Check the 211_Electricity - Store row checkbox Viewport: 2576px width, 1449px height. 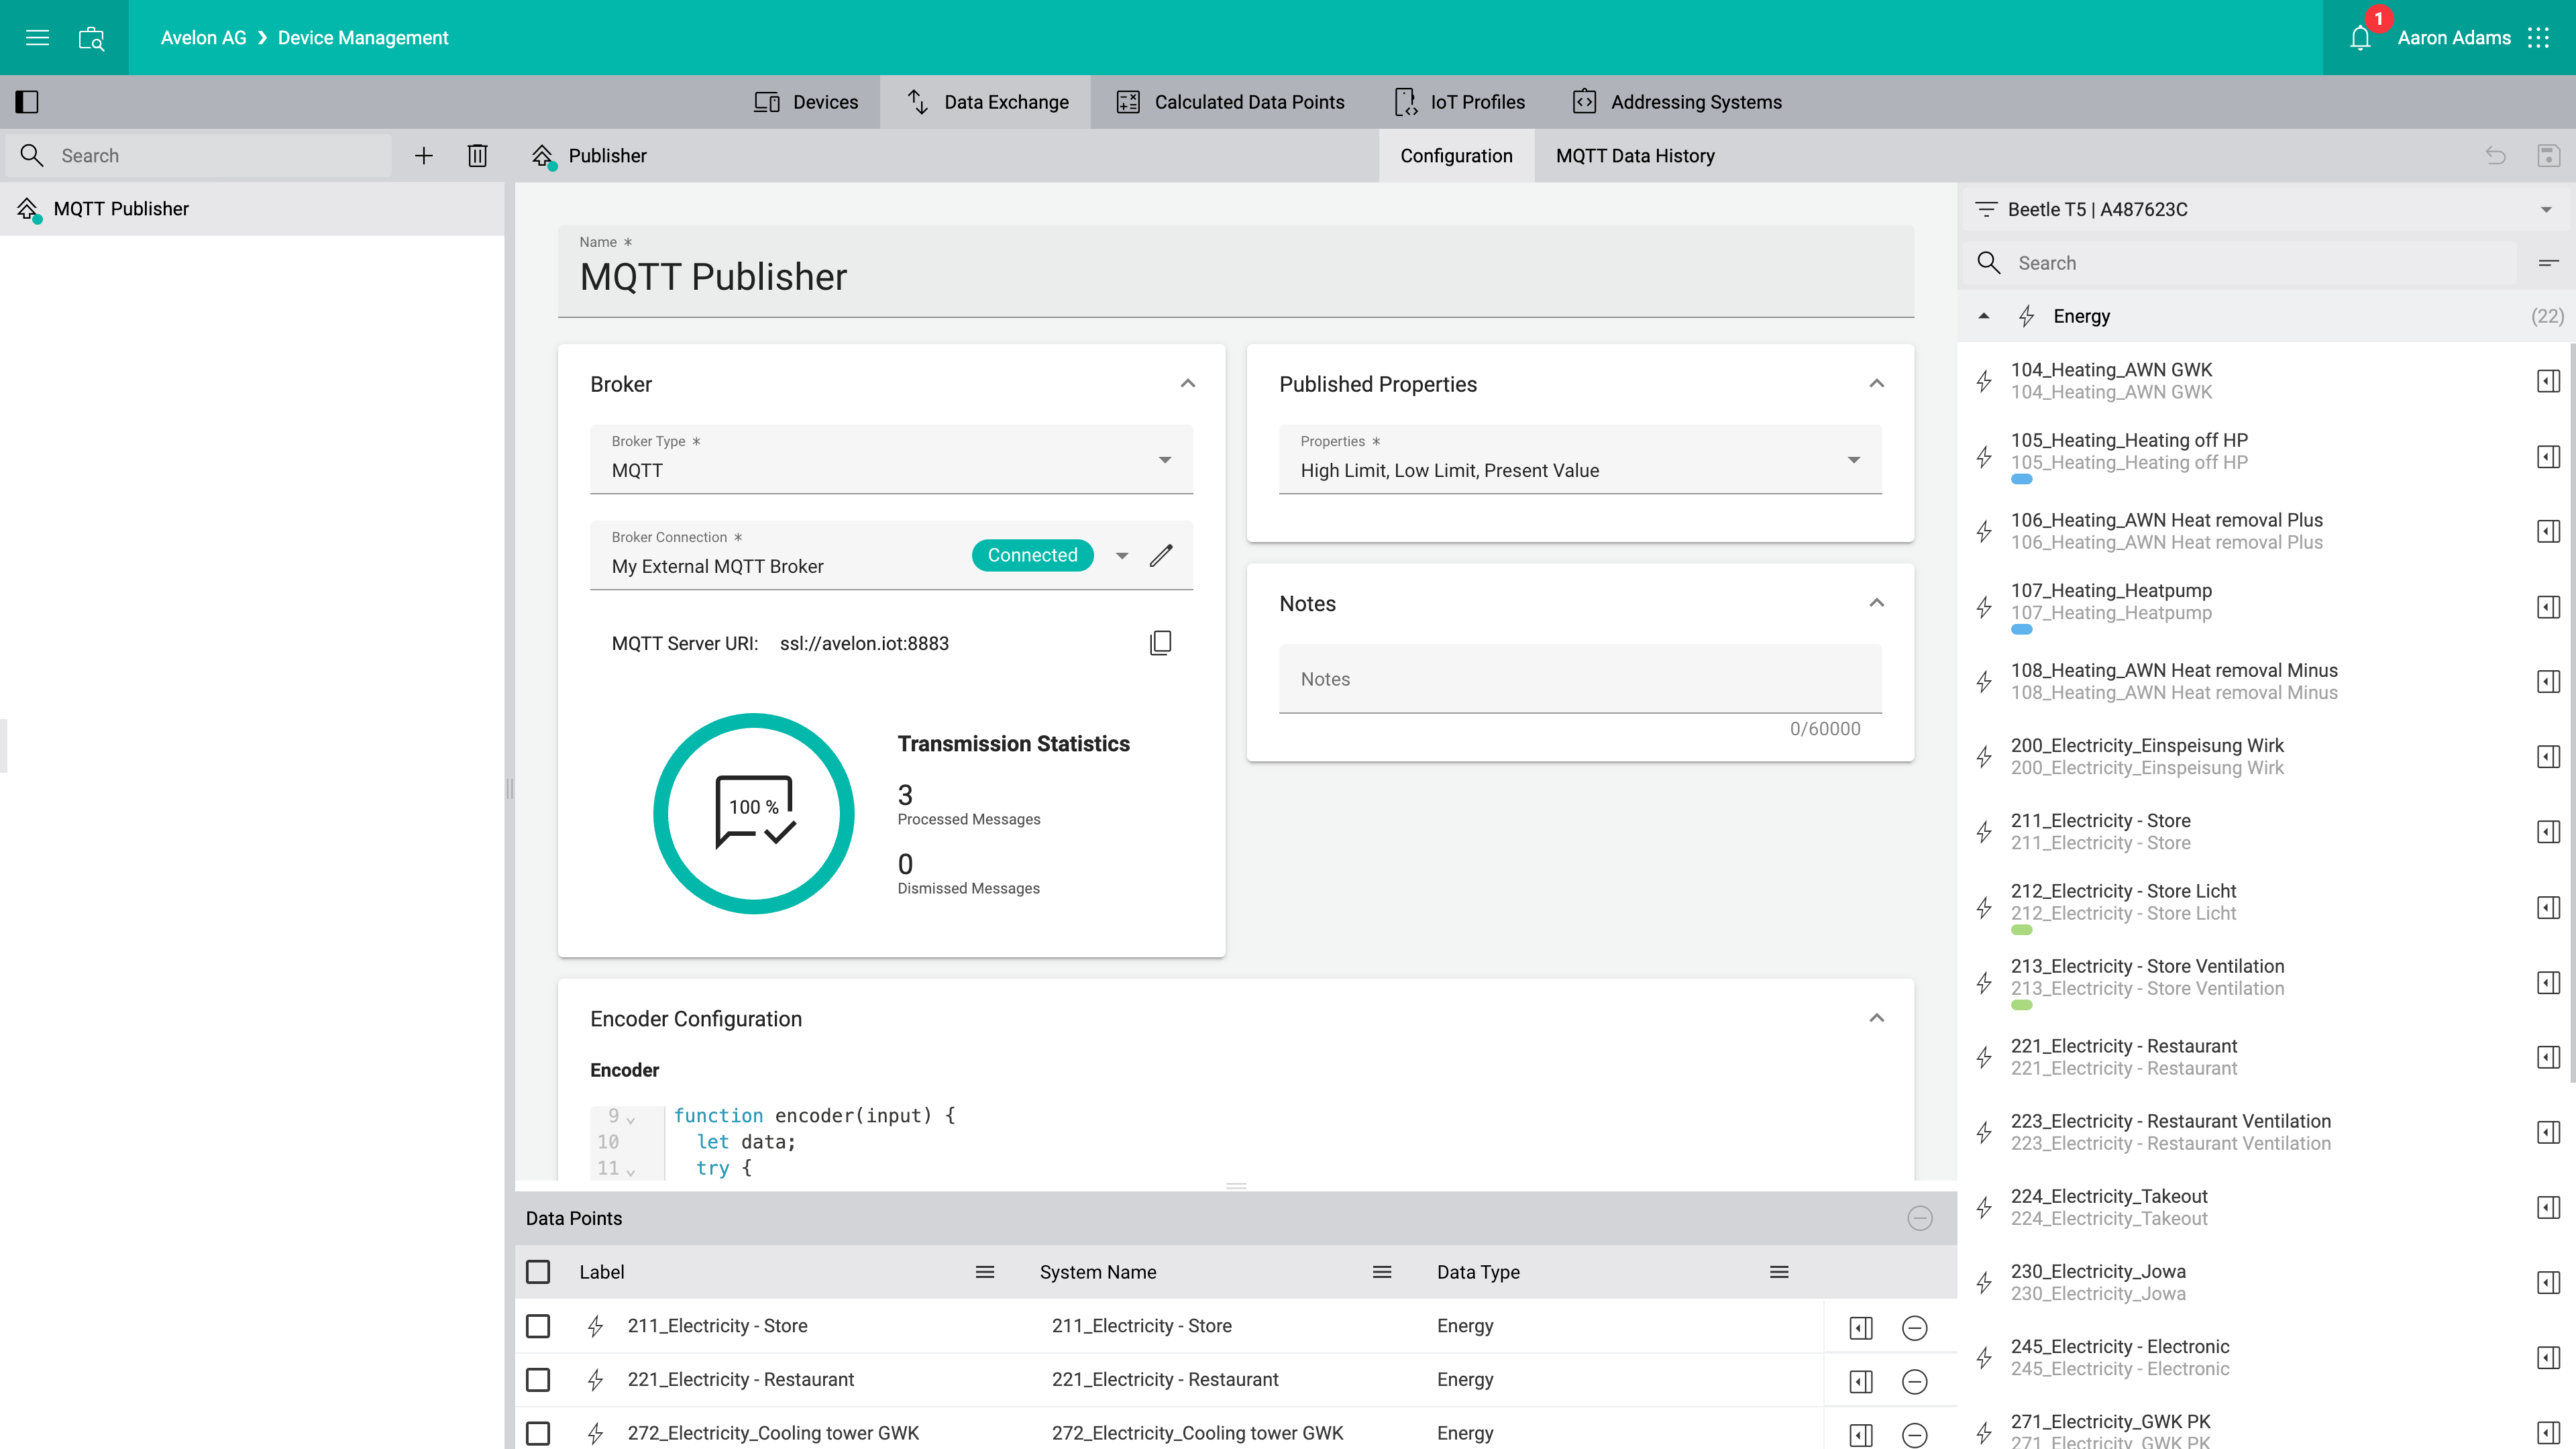coord(538,1327)
